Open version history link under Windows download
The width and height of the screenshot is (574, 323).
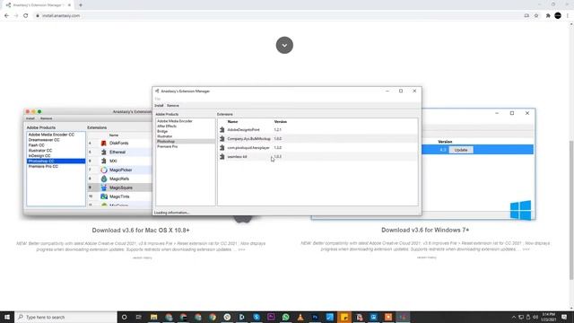coord(427,258)
